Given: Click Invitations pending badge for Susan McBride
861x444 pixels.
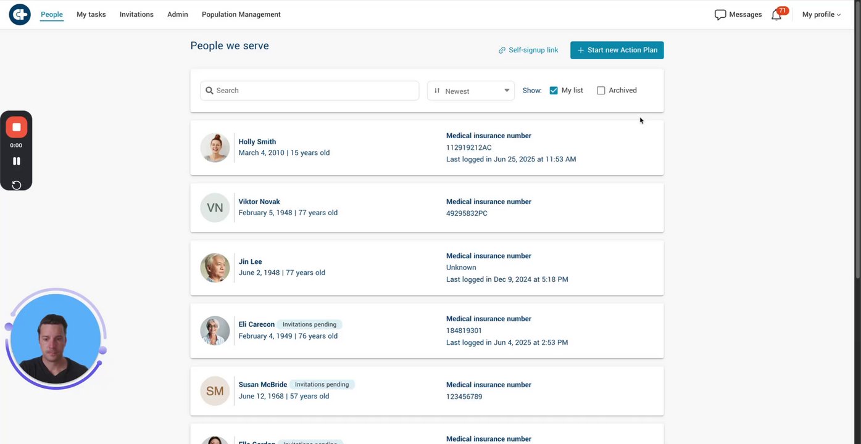Looking at the screenshot, I should (x=322, y=385).
